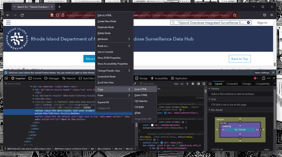
Task: Toggle light color scheme simulation (sun icon)
Action: coord(193,84)
